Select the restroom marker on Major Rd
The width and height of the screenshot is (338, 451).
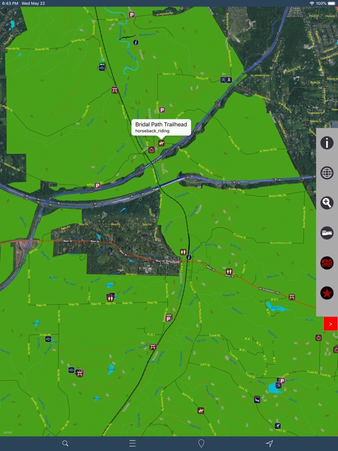110,298
